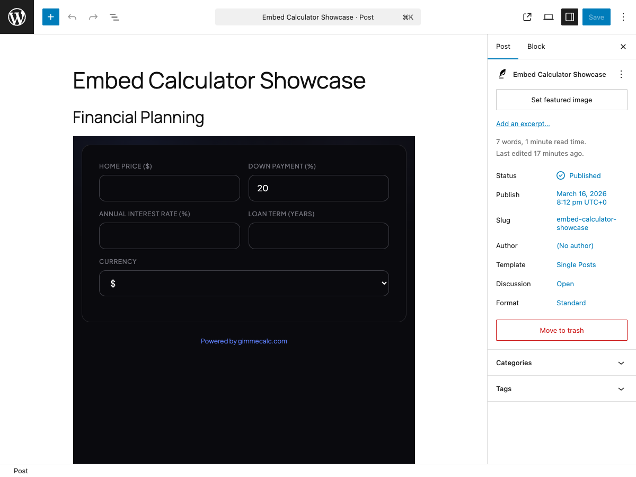Screen dimensions: 636x477
Task: Click Move to trash
Action: click(561, 330)
